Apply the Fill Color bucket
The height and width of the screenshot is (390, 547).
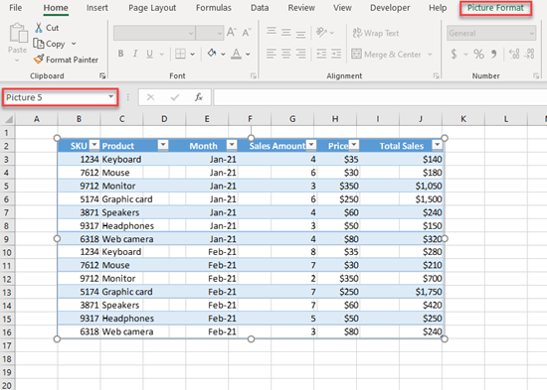(212, 54)
